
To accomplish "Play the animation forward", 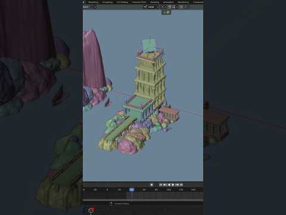I will [173, 185].
